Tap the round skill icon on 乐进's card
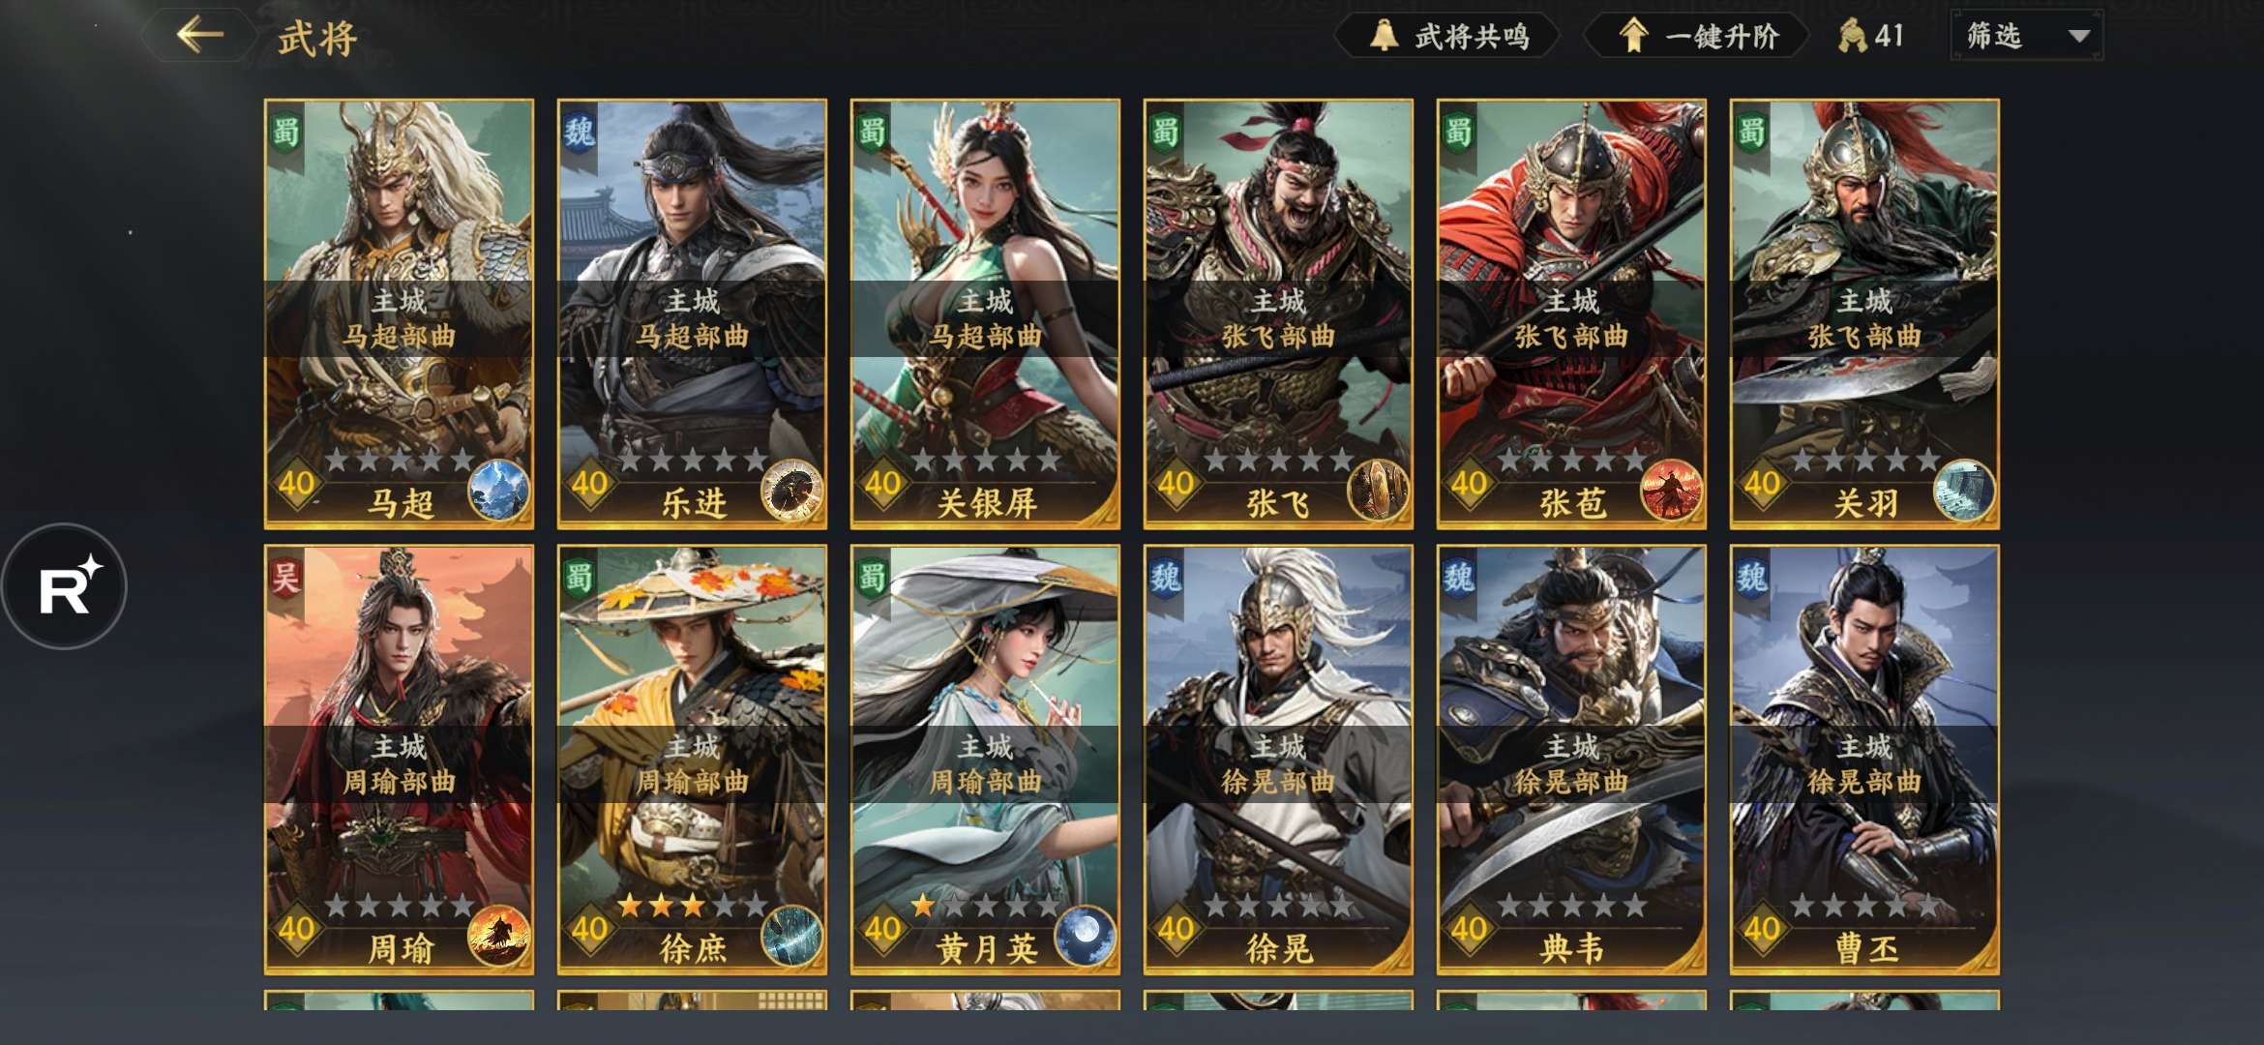The width and height of the screenshot is (2264, 1045). point(792,491)
